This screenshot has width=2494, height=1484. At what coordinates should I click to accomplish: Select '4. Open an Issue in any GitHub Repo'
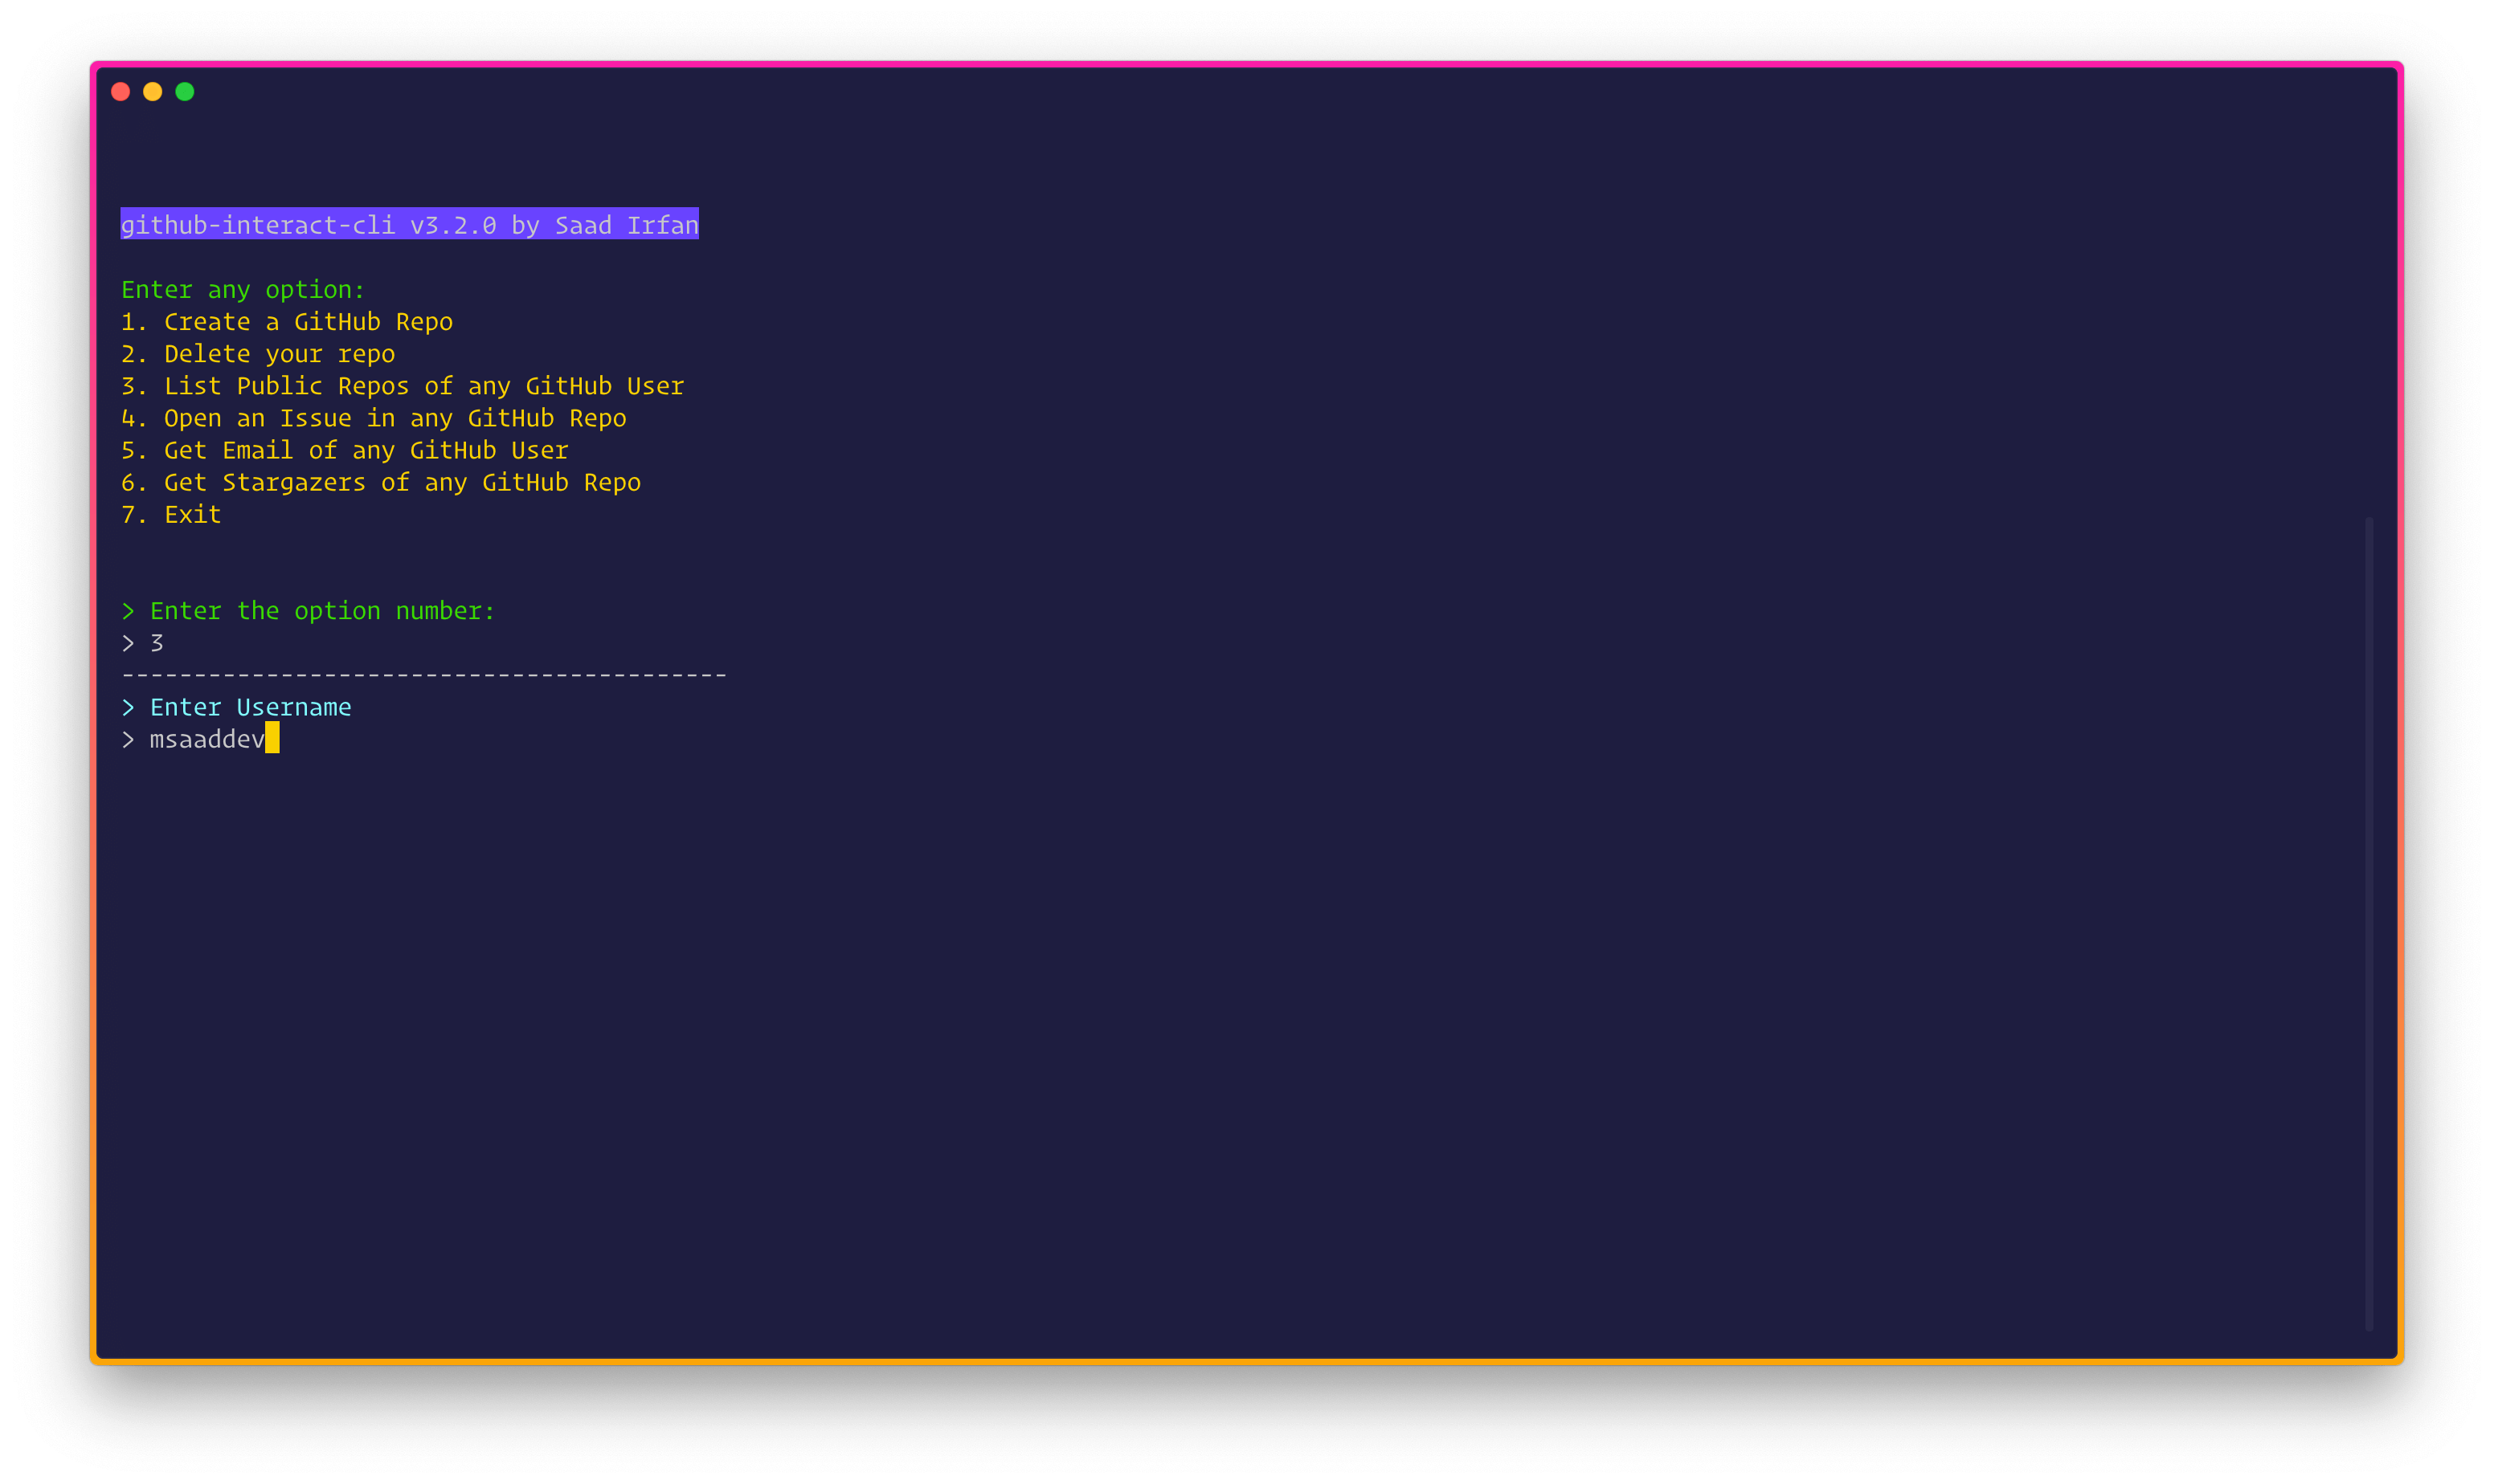373,418
